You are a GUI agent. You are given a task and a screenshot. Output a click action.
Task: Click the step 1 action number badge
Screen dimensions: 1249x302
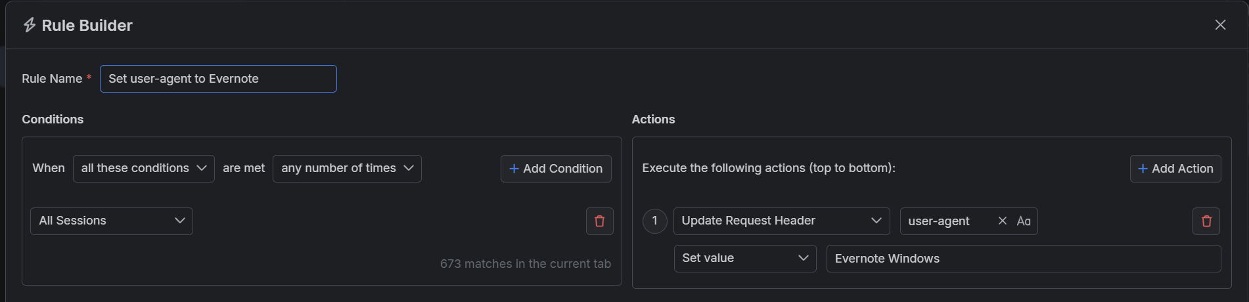[x=654, y=221]
